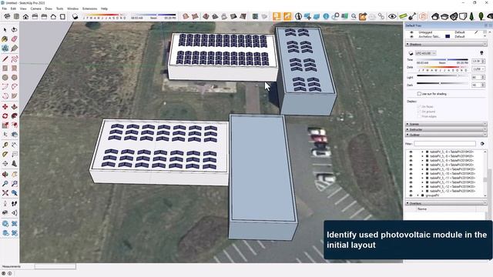493x277 pixels.
Task: Toggle visibility eye of groupePV row
Action: pos(411,195)
